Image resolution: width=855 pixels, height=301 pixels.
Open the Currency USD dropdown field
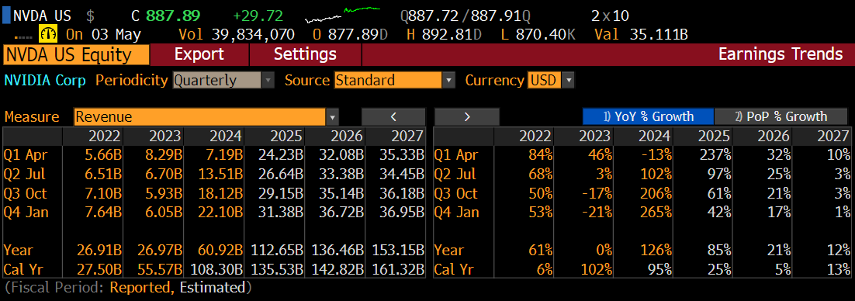pyautogui.click(x=544, y=81)
